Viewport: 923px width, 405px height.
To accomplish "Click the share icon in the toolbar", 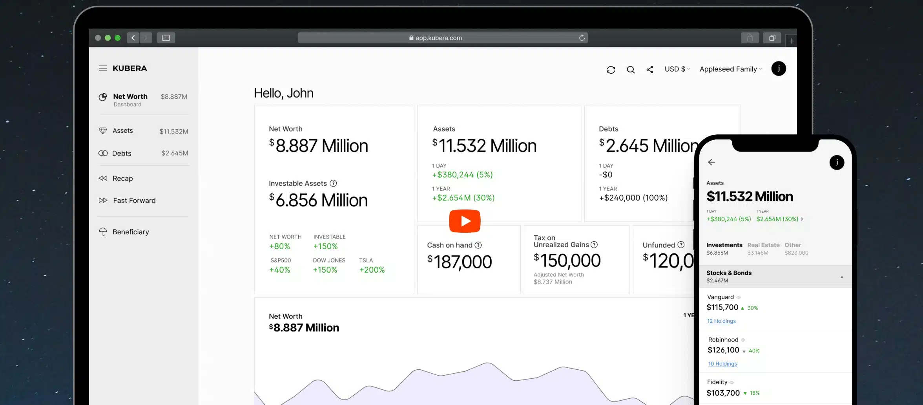I will click(650, 69).
